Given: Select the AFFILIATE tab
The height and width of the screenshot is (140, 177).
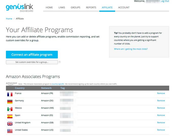Looking at the screenshot, I should point(107,7).
